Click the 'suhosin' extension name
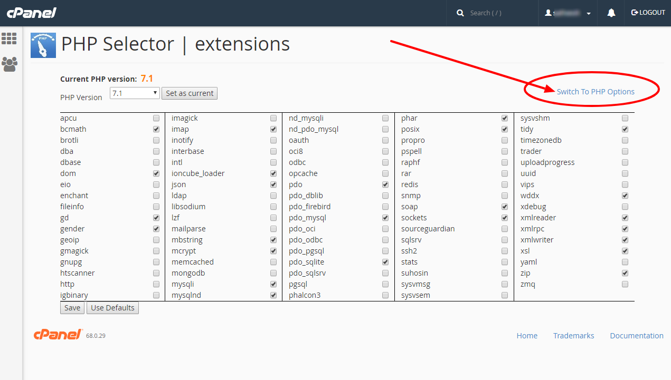This screenshot has height=380, width=671. [414, 273]
